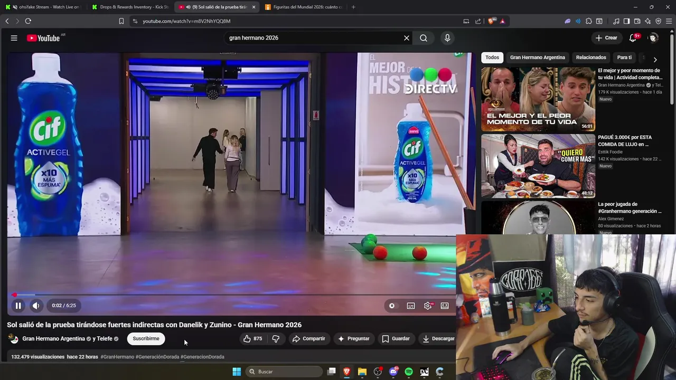Open Discord from the taskbar
The image size is (676, 380).
pyautogui.click(x=393, y=372)
